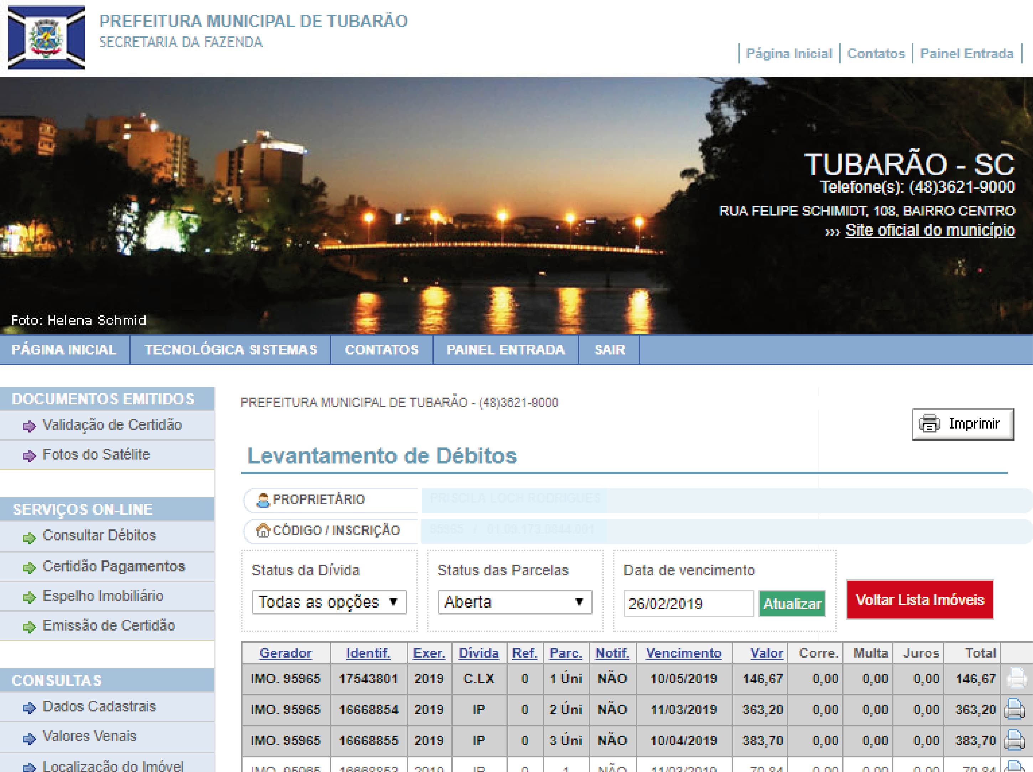Click arrow icon beside Consultar Débitos
1033x772 pixels.
point(29,538)
